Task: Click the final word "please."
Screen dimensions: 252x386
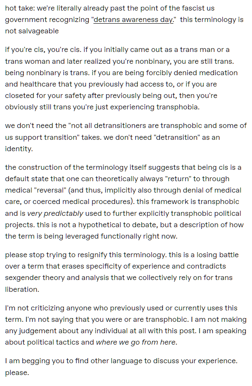Action: tap(17, 373)
